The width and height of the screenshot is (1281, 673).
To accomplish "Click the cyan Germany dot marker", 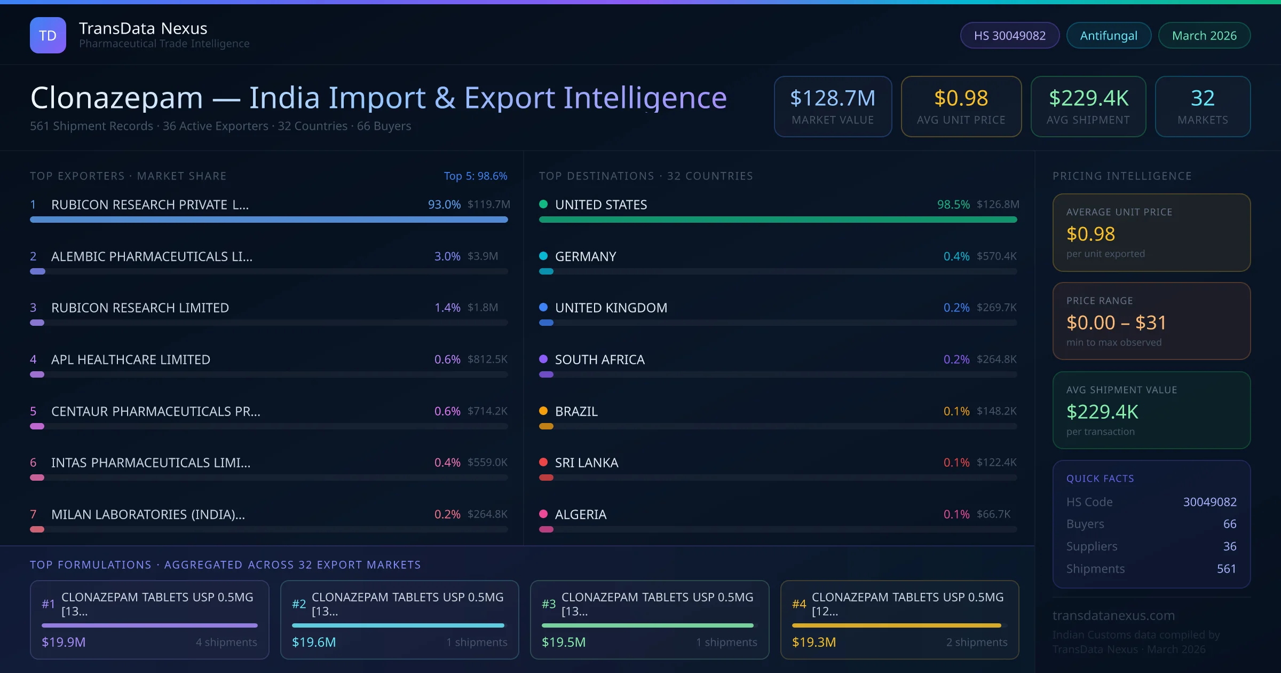I will (x=543, y=256).
